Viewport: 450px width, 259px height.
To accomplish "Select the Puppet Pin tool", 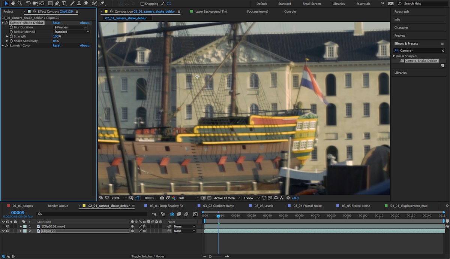I will (x=102, y=3).
